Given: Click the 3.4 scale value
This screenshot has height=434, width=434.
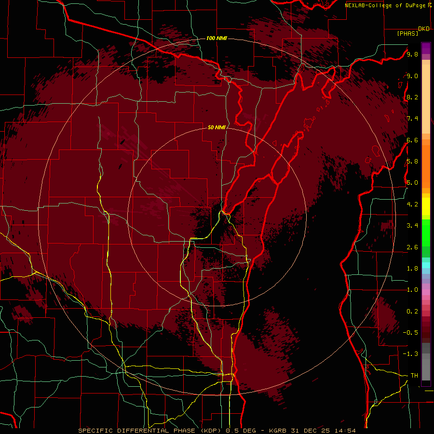Looking at the screenshot, I should 412,226.
